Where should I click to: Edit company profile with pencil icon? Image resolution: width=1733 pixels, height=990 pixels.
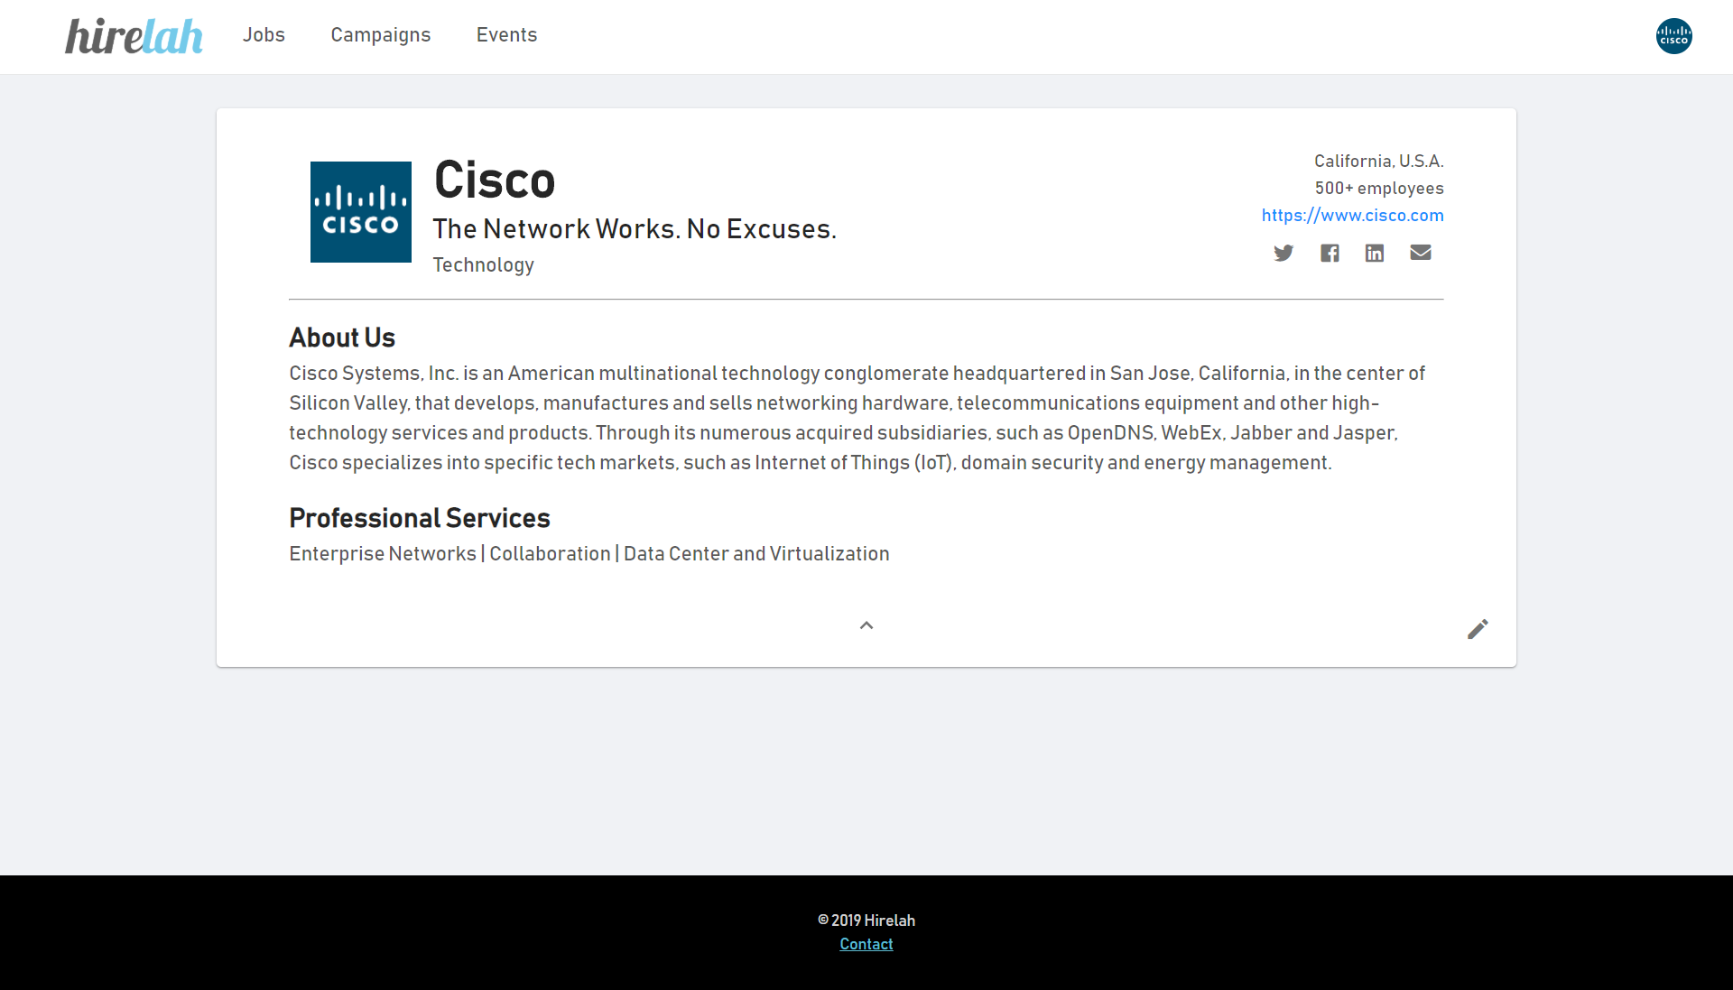1478,629
